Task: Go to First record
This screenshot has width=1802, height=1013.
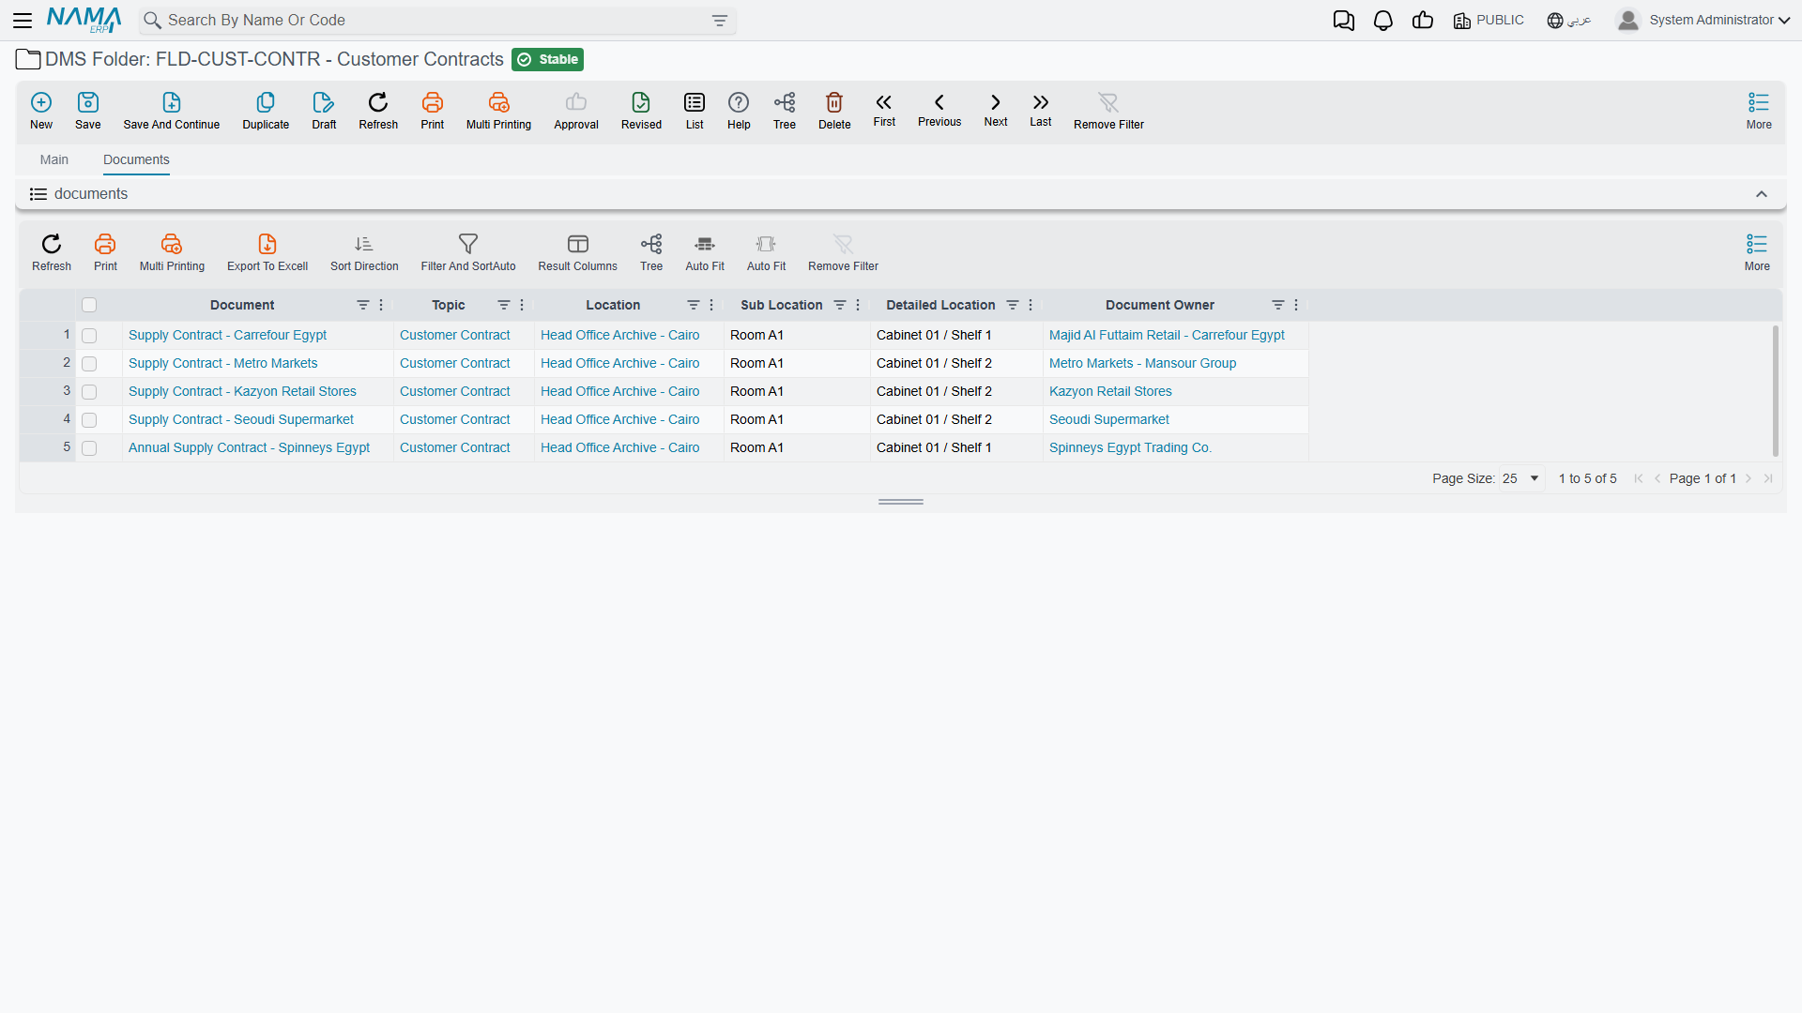Action: 884,109
